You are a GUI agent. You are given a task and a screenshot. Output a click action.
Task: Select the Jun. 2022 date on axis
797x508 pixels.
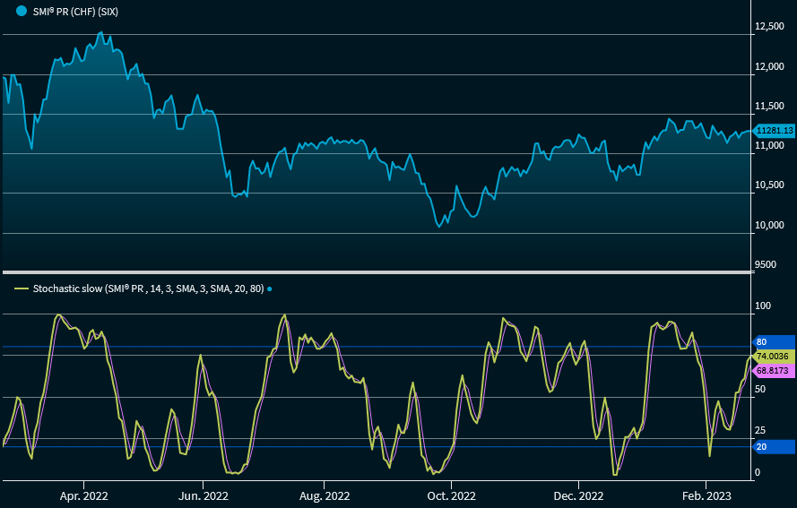tap(204, 495)
